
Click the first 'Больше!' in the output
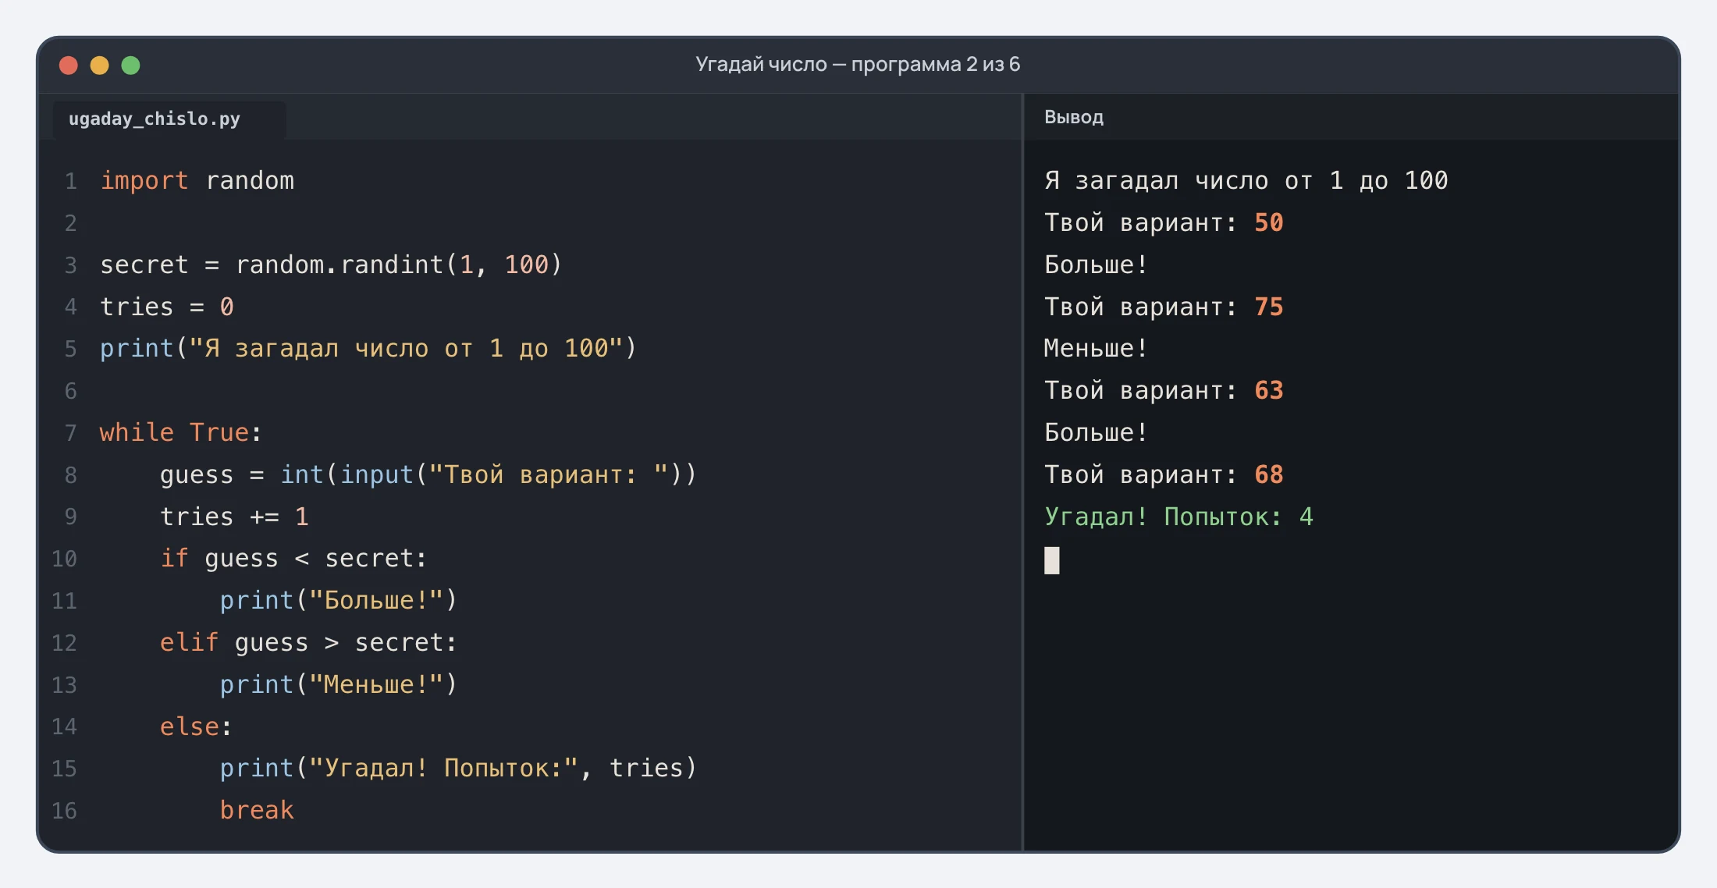(1096, 265)
